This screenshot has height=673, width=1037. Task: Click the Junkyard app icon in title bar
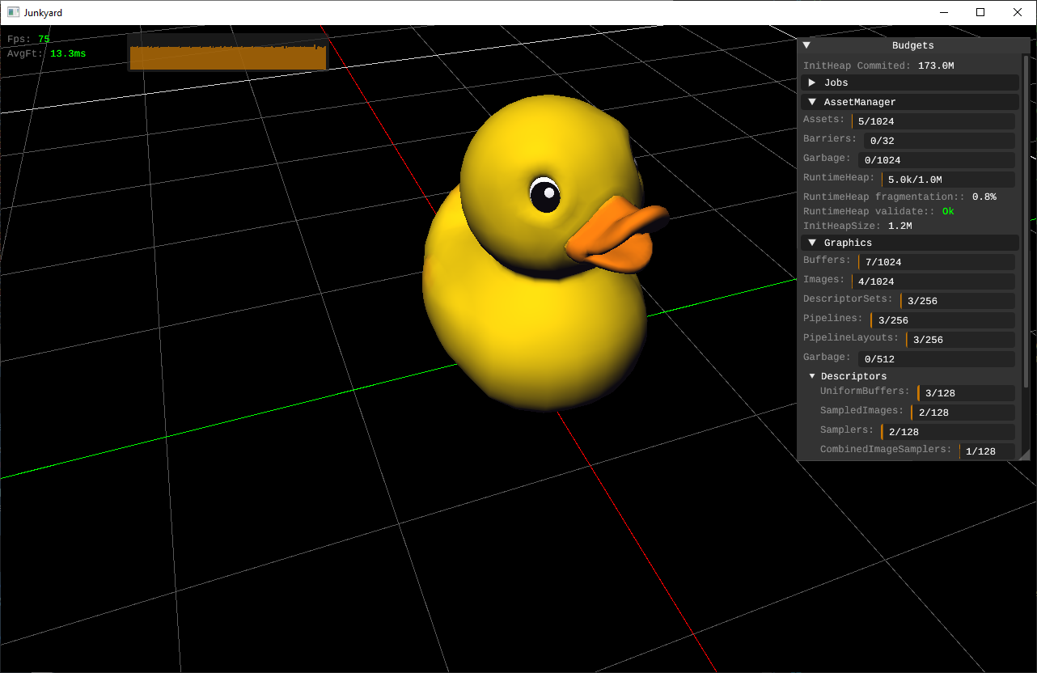[x=13, y=12]
